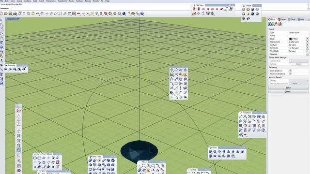Screen dimensions: 310x174
Task: Click the Open folder icon in the main toolbar
Action: (x=6, y=14)
